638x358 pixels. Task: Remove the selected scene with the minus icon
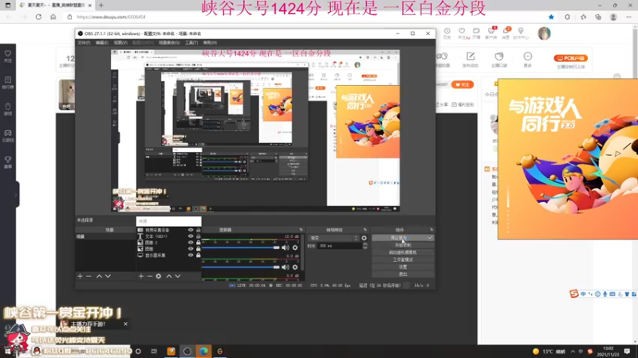pos(89,276)
